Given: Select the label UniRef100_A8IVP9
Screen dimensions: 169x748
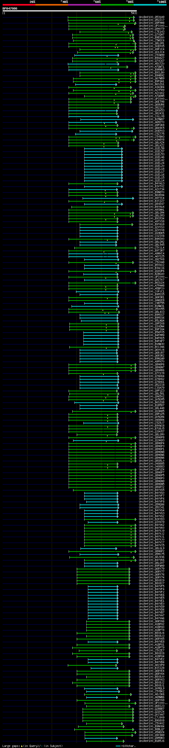Looking at the screenshot, I should [152, 665].
